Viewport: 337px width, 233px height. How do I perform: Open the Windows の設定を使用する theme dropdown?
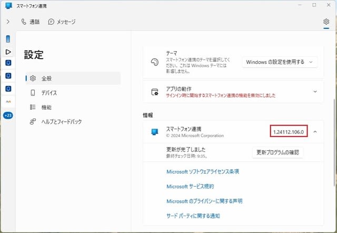pyautogui.click(x=280, y=62)
